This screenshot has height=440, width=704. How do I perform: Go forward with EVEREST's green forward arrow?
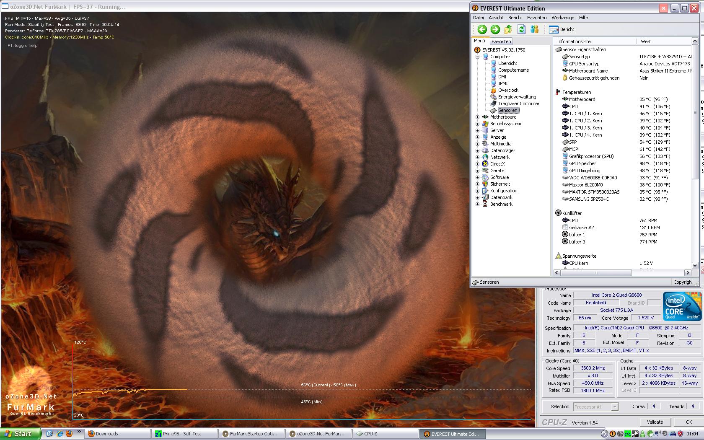(495, 29)
